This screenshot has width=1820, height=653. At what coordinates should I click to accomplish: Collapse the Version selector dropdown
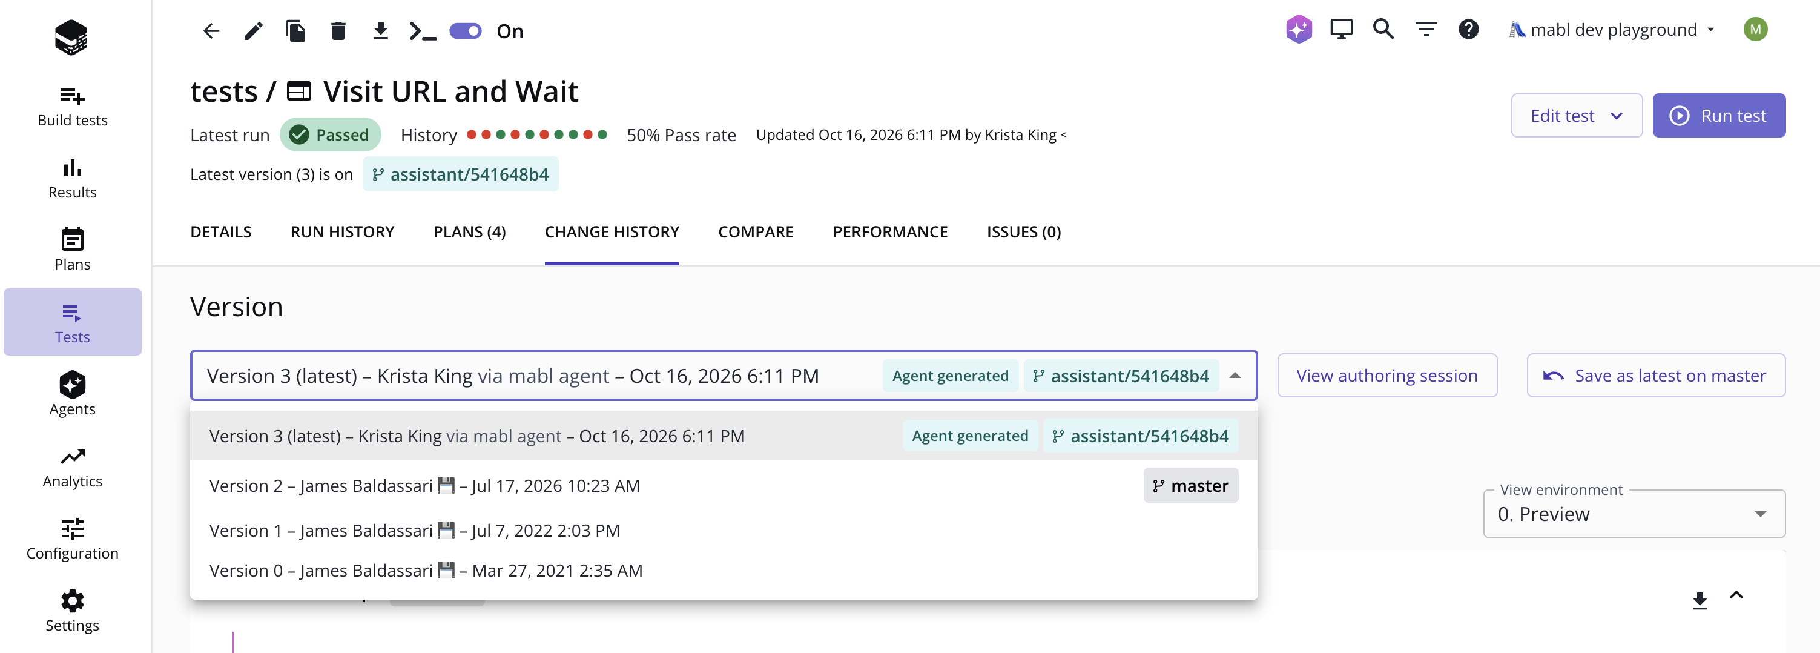pos(1235,376)
